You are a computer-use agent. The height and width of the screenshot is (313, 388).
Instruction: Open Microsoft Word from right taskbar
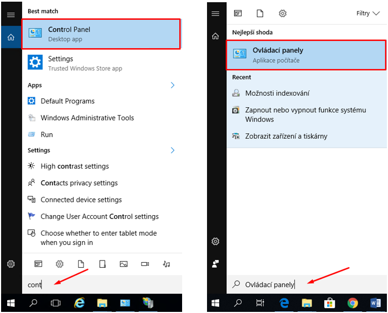pyautogui.click(x=375, y=303)
